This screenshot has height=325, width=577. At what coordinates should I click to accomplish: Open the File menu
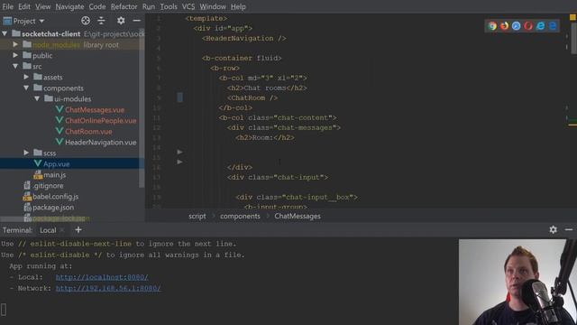[x=8, y=6]
